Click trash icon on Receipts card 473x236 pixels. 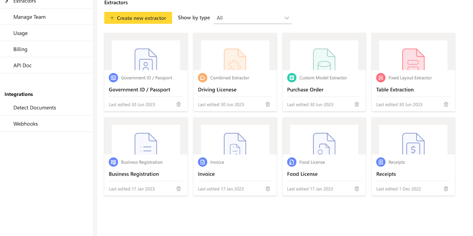446,189
